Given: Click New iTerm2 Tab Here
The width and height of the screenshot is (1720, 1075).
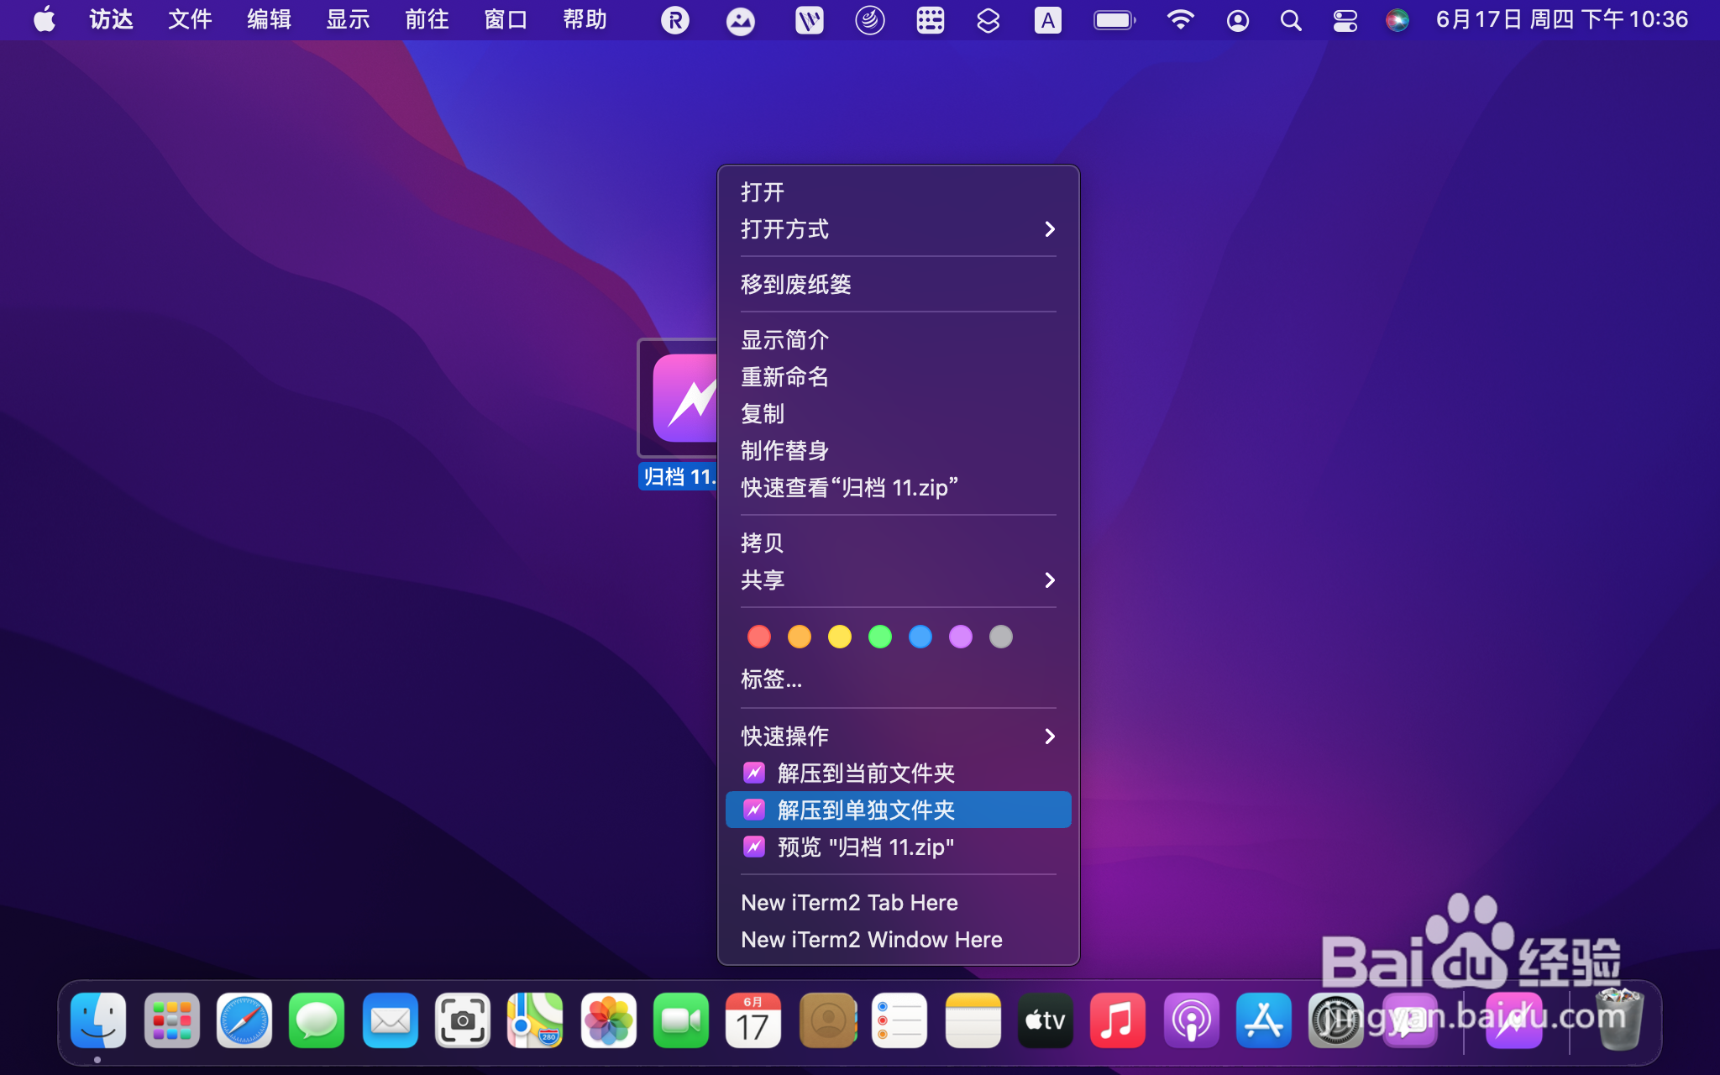Looking at the screenshot, I should pos(849,903).
